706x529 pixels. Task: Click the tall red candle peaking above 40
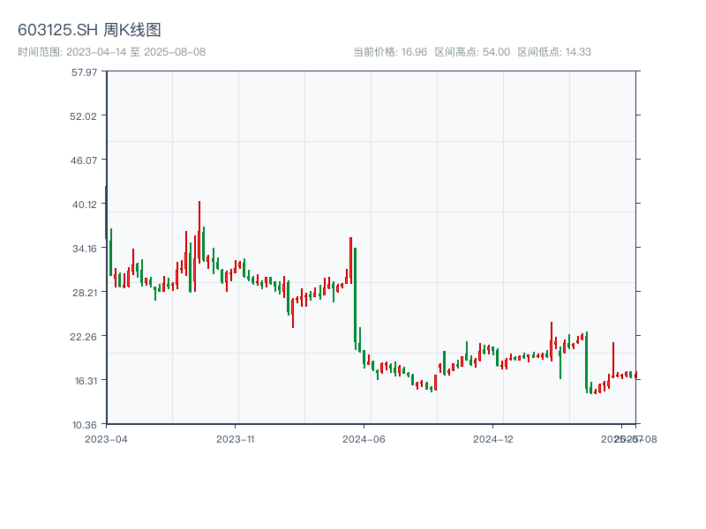click(x=199, y=231)
